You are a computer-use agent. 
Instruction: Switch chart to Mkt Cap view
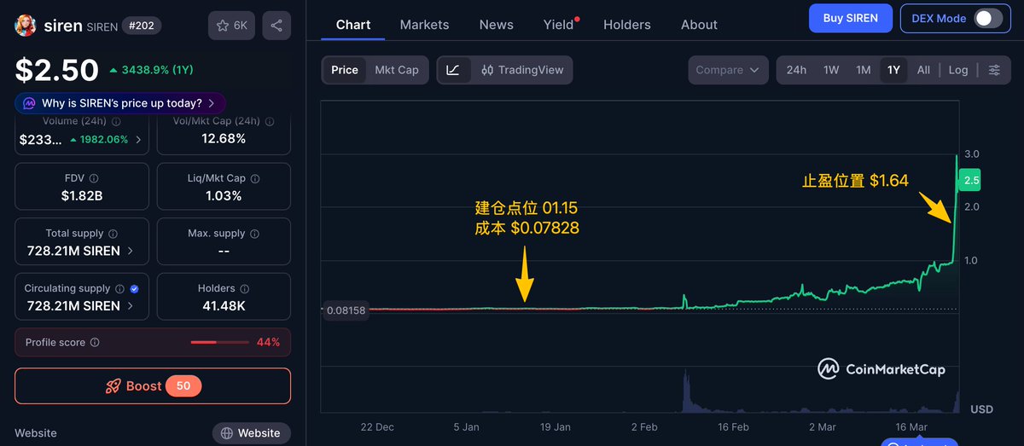(397, 70)
